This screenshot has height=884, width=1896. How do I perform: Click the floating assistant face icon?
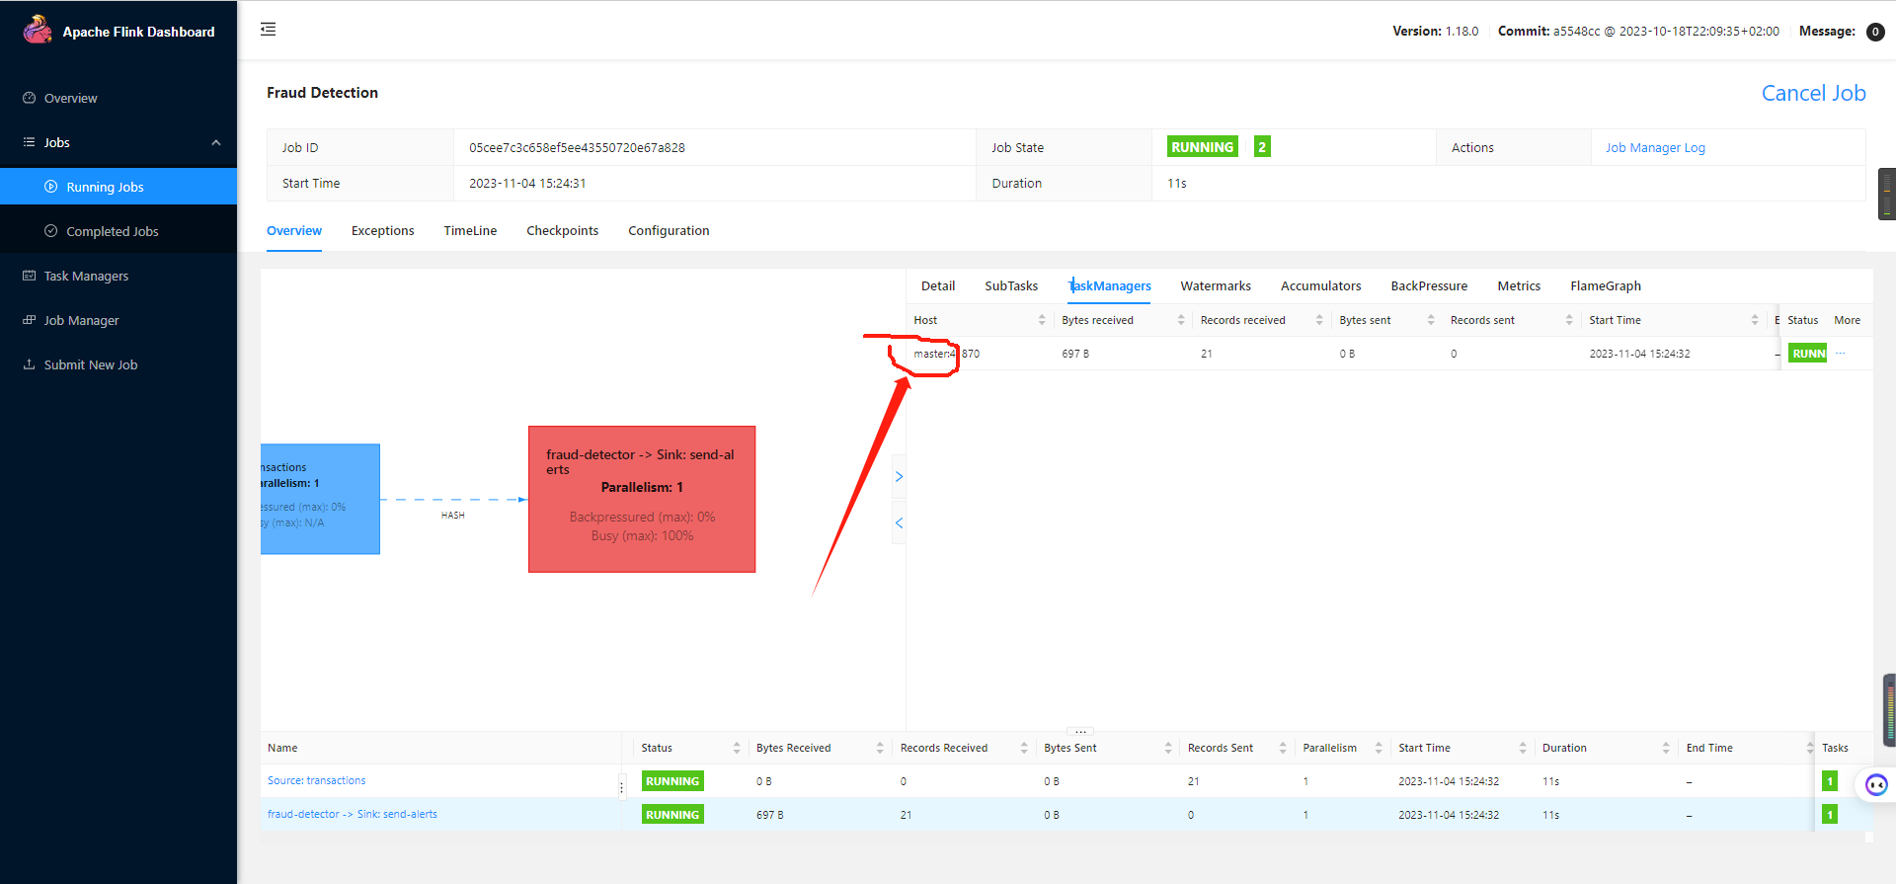(x=1876, y=785)
